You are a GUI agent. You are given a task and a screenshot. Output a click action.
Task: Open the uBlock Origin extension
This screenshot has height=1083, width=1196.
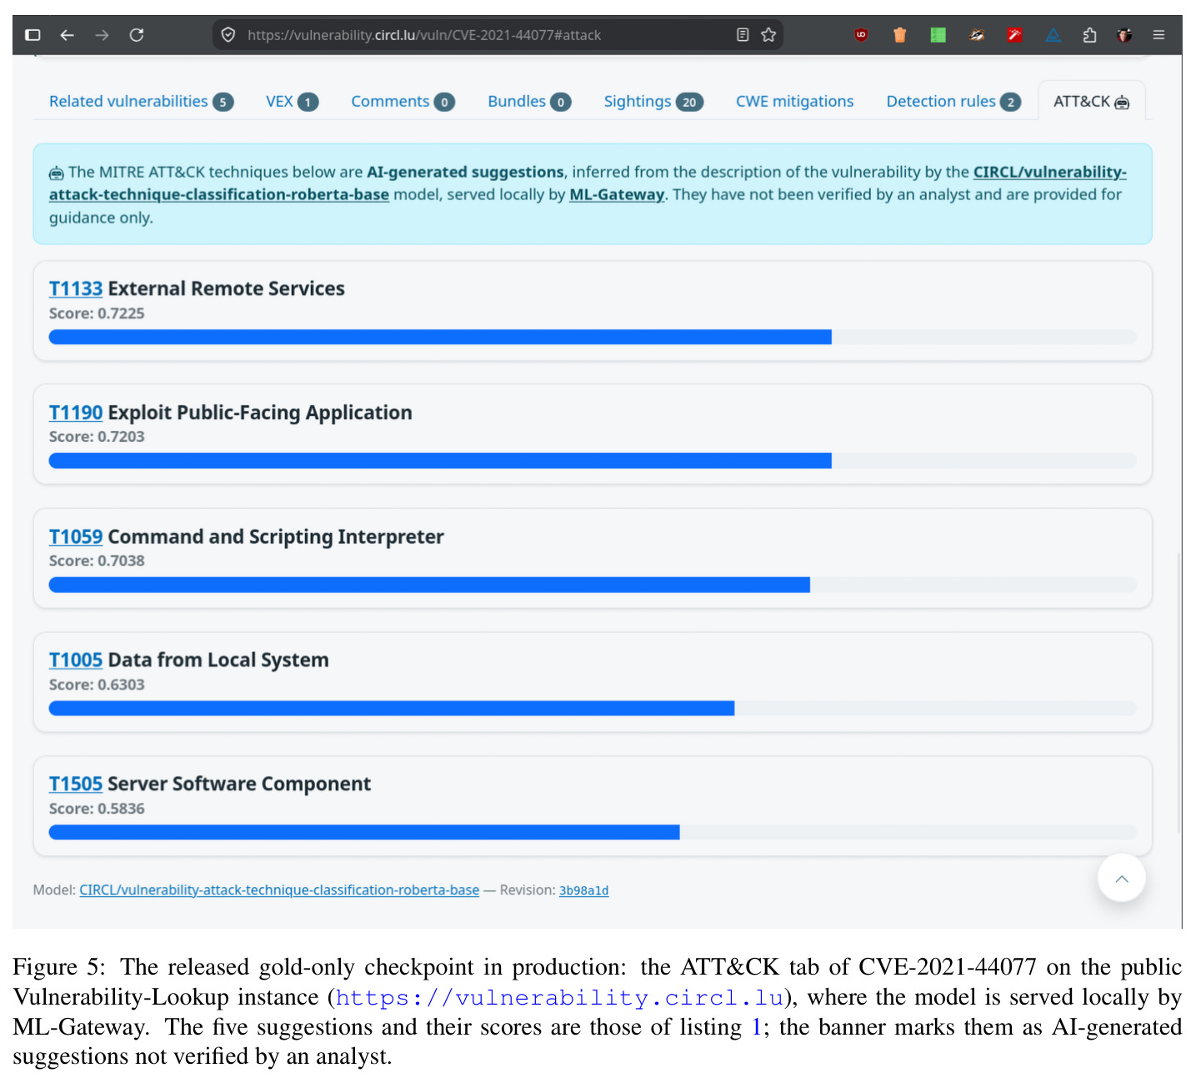click(x=861, y=35)
